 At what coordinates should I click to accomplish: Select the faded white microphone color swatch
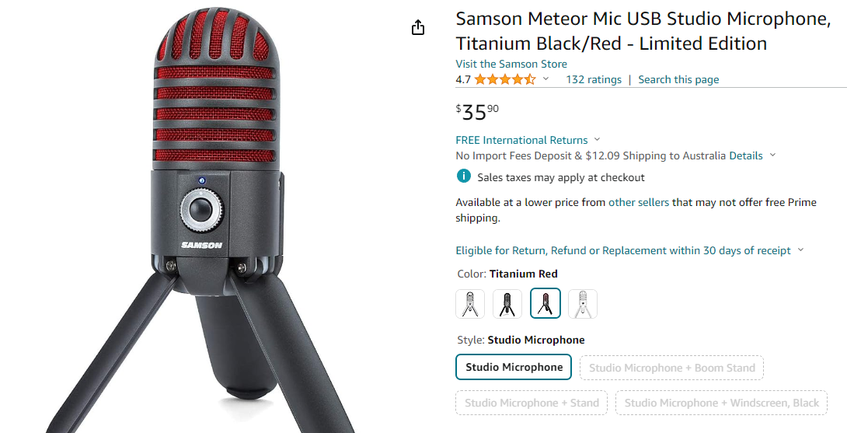click(x=583, y=304)
